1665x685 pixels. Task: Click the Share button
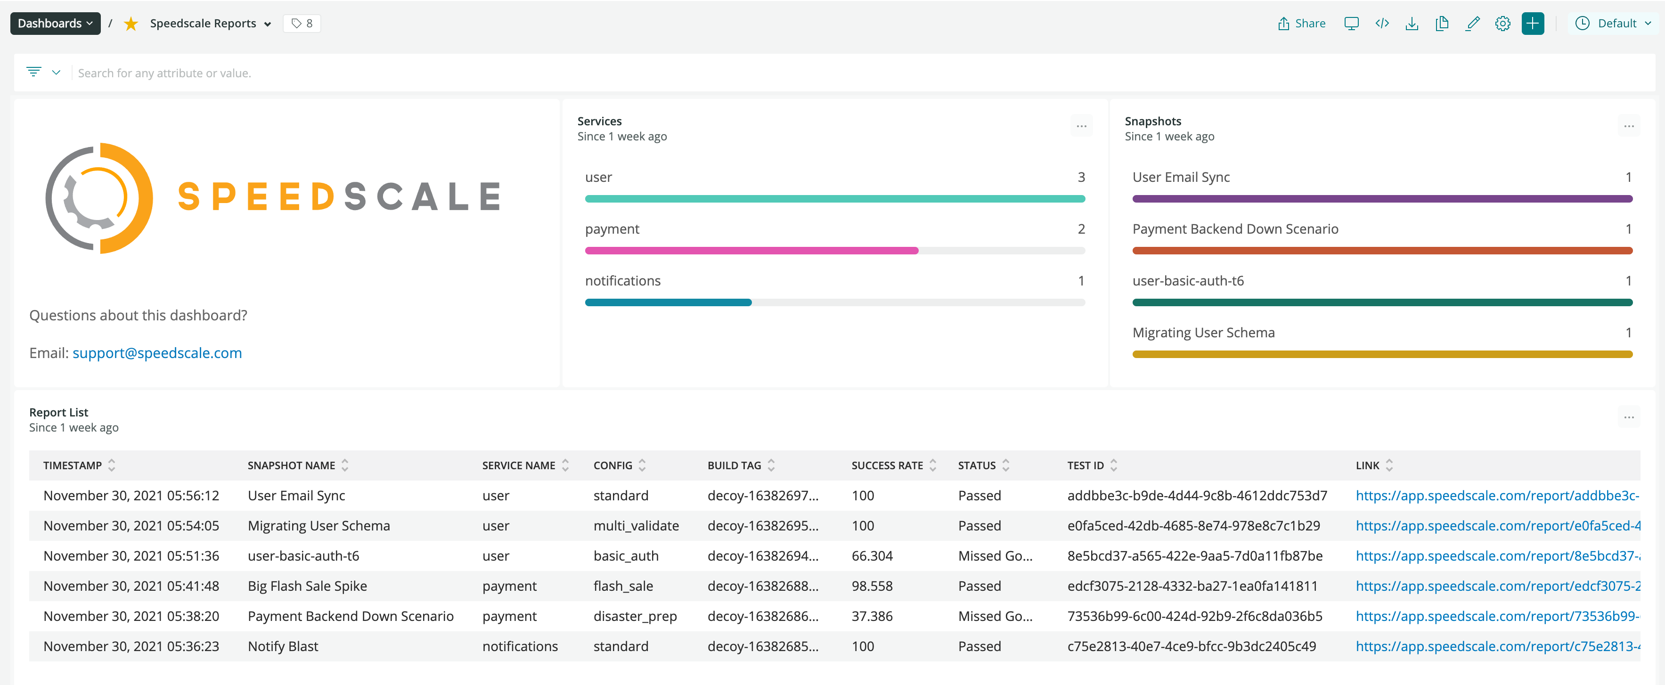(1302, 24)
